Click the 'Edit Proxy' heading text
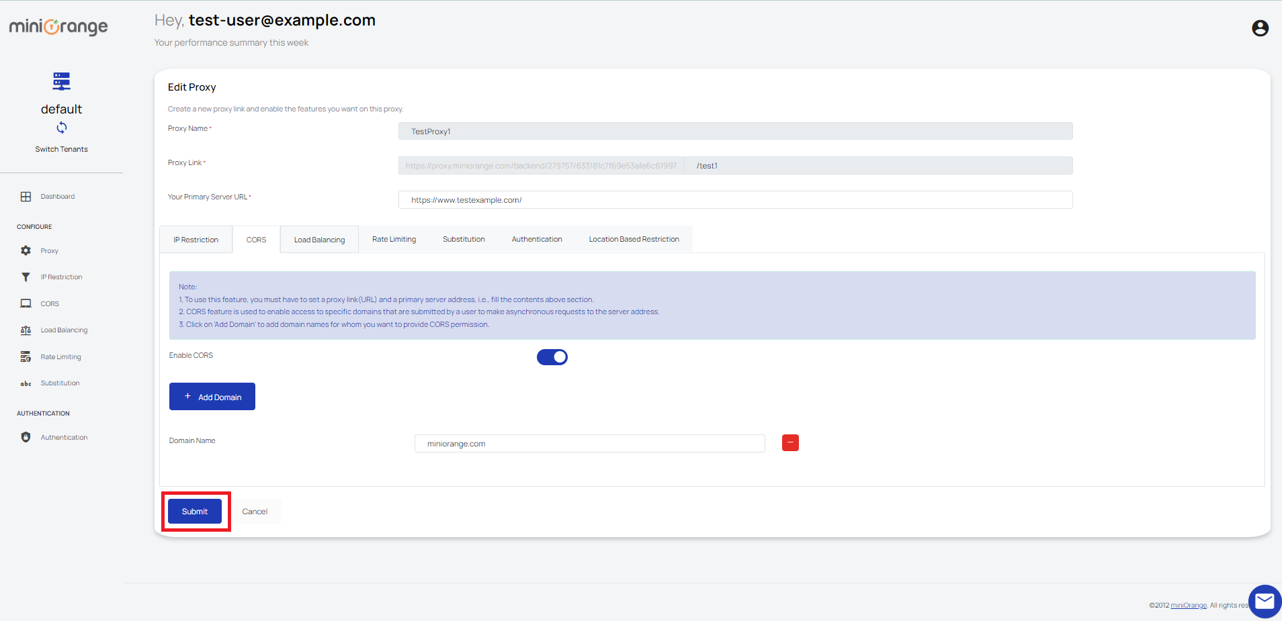The image size is (1282, 621). point(191,87)
